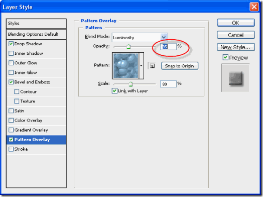
Task: Select Blending Options: Default
Action: coord(36,35)
